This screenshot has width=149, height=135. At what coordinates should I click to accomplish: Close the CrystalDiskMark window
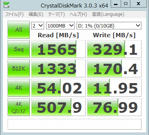138,4
